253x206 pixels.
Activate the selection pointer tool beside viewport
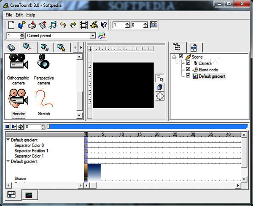160,79
